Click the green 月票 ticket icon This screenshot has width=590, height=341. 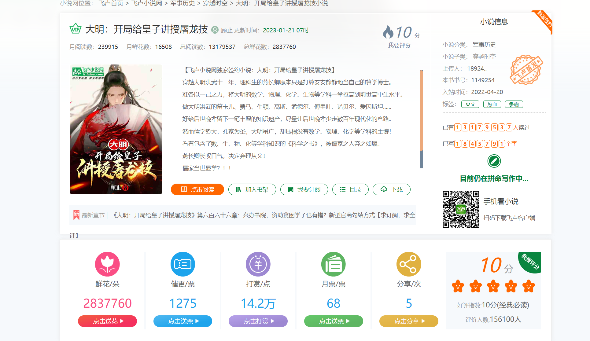[334, 264]
